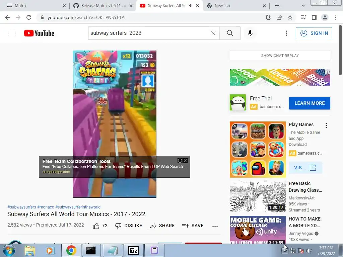
Task: Open the Command Prompt taskbar icon
Action: click(90, 250)
